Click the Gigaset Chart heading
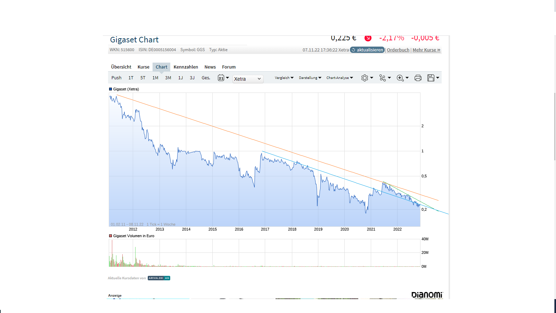556x313 pixels. click(134, 40)
